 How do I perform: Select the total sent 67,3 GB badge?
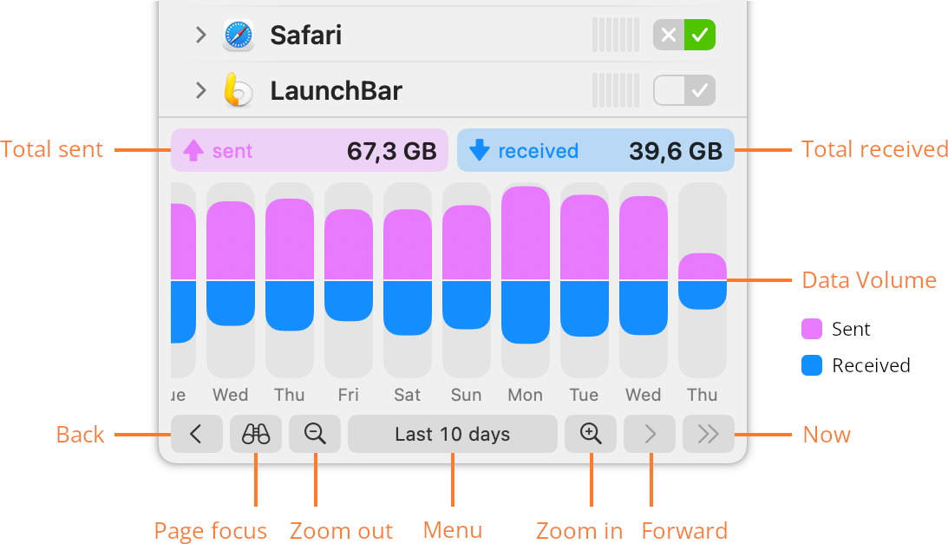point(310,150)
